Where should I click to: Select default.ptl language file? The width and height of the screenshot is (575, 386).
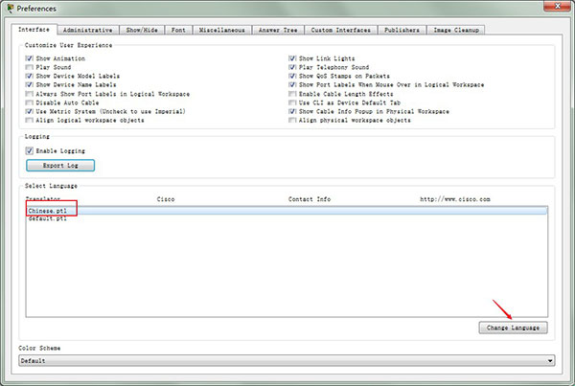(47, 218)
